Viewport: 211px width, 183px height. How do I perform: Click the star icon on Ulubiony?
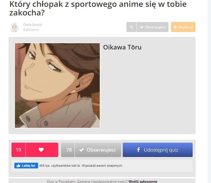[x=175, y=27]
